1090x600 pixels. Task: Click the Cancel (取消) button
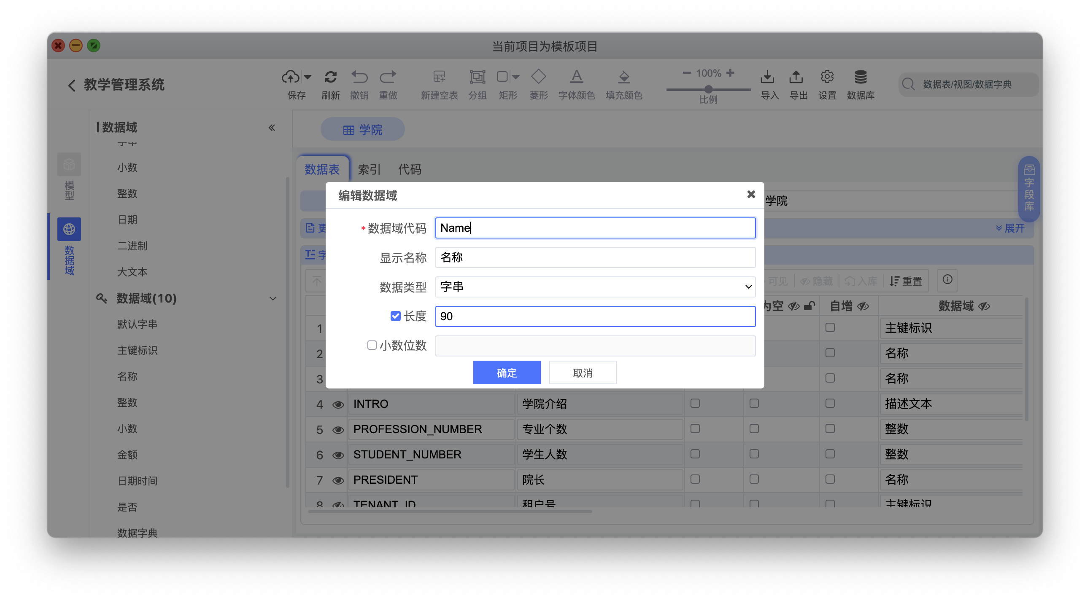click(582, 372)
